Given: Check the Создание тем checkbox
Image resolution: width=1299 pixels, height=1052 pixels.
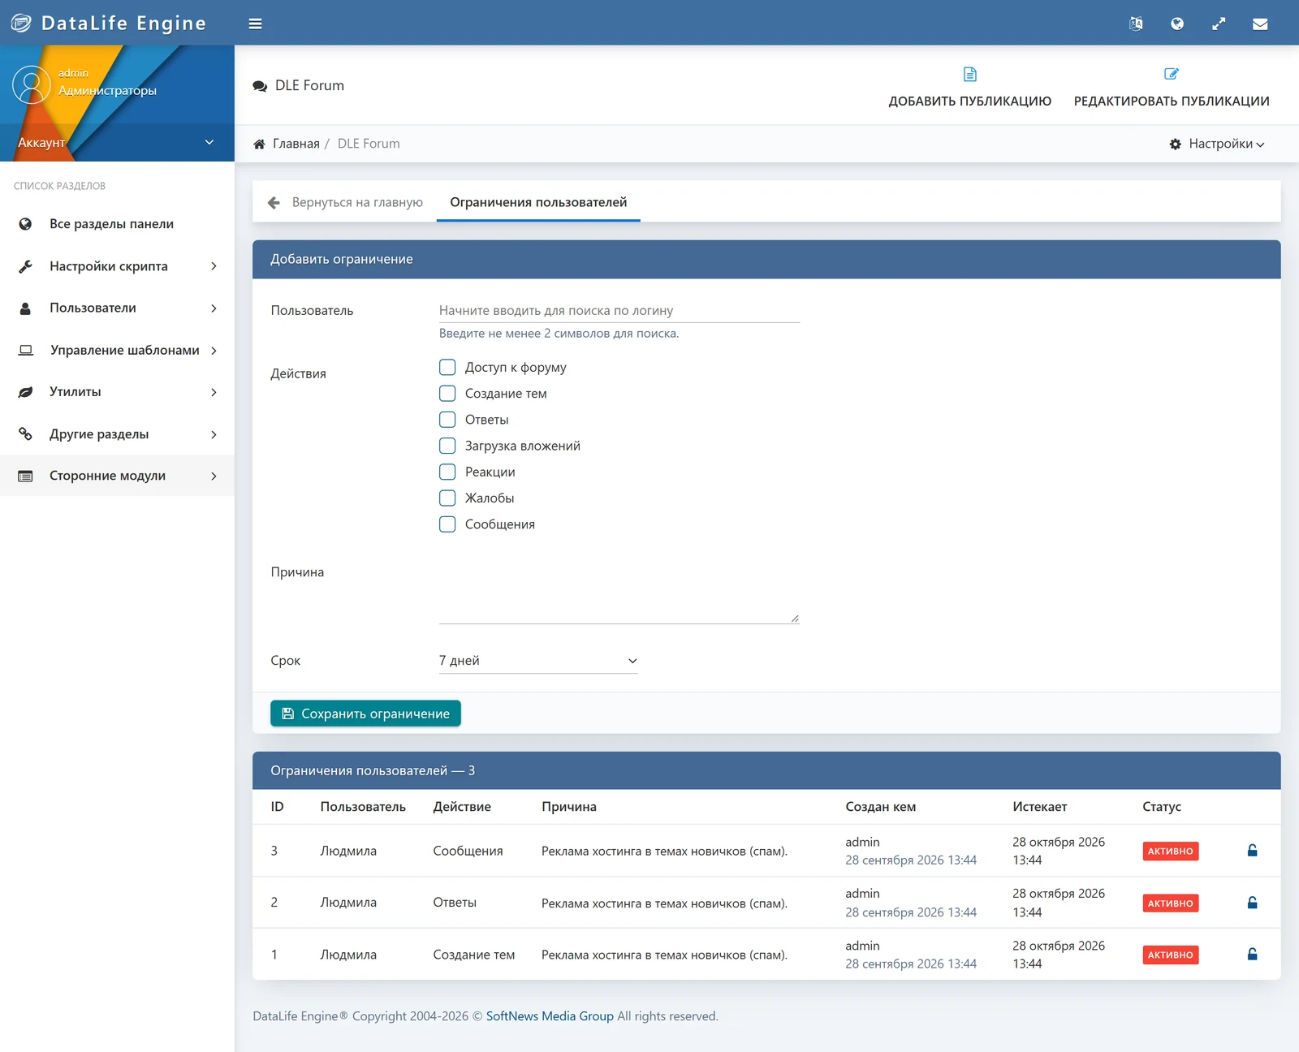Looking at the screenshot, I should [x=447, y=394].
